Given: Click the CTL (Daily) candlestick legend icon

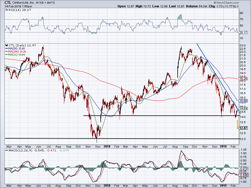Looking at the screenshot, I should tap(7, 45).
